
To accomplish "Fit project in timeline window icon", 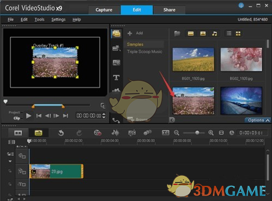I will [x=221, y=133].
